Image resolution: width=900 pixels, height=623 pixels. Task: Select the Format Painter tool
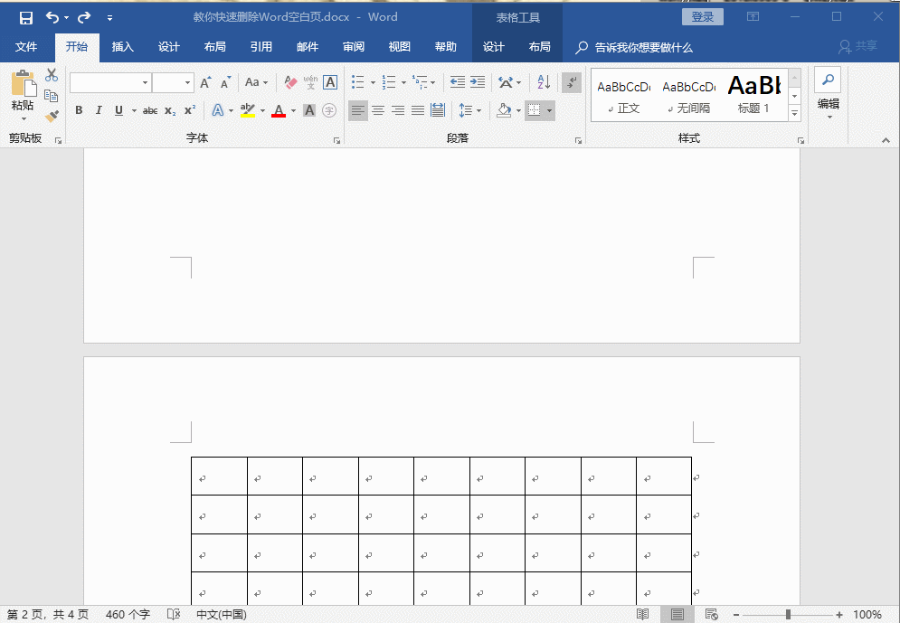52,116
